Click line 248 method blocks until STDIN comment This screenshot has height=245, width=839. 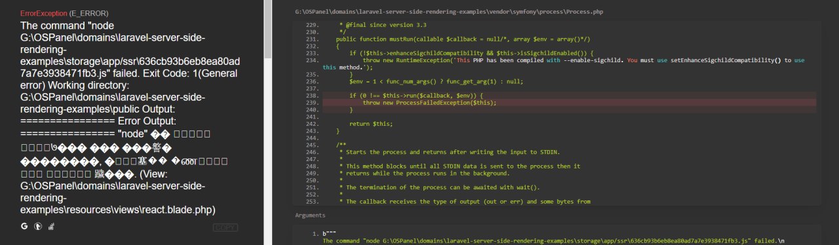[x=459, y=166]
